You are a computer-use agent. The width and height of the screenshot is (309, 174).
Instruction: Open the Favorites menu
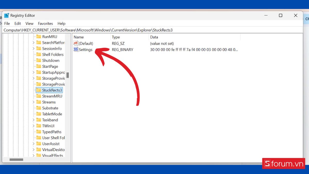click(x=45, y=23)
